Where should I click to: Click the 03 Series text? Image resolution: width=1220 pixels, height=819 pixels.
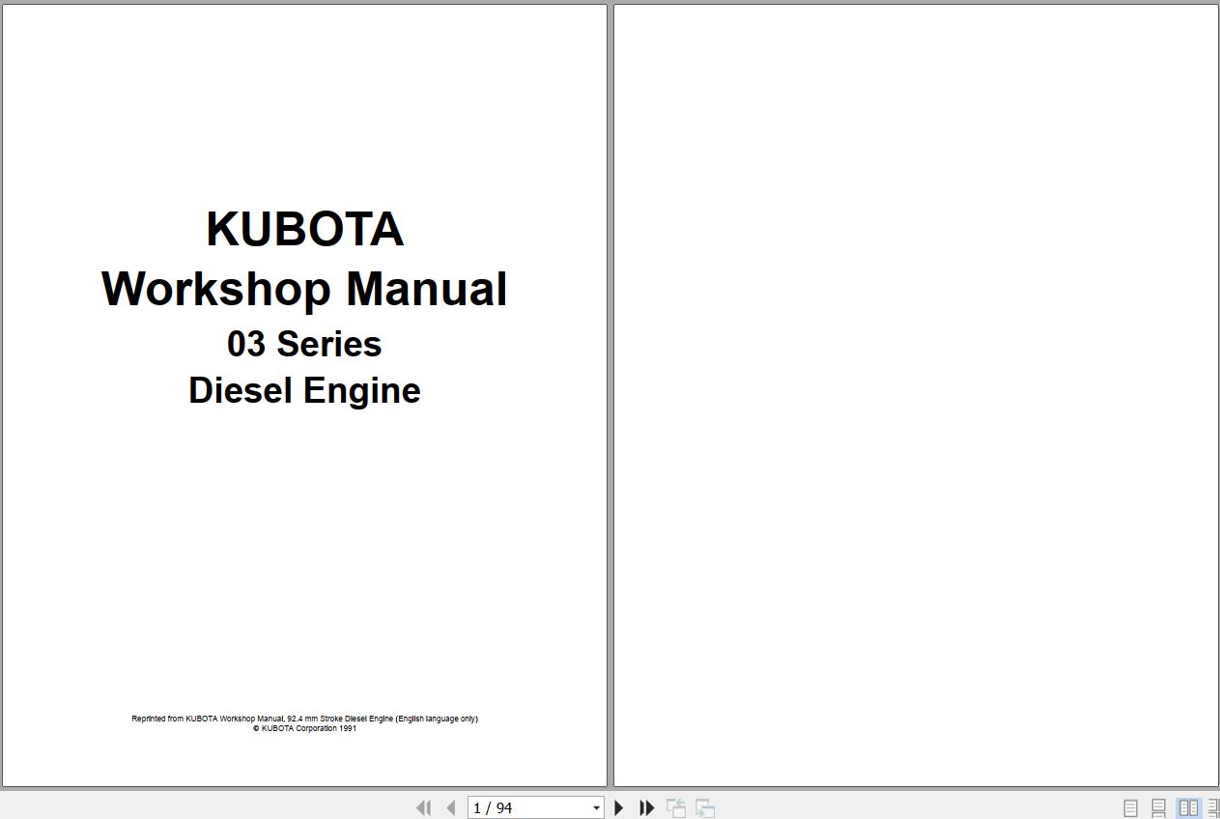click(304, 344)
